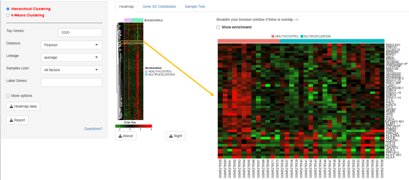Click cyan MULTIPLESCLEROSIS swatch above zoomed heatmap
Viewport: 409px width, 180px height.
[302, 36]
